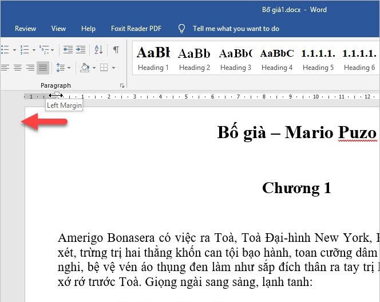Open the Sort A-Z tool
Image resolution: width=380 pixels, height=302 pixels.
98,50
